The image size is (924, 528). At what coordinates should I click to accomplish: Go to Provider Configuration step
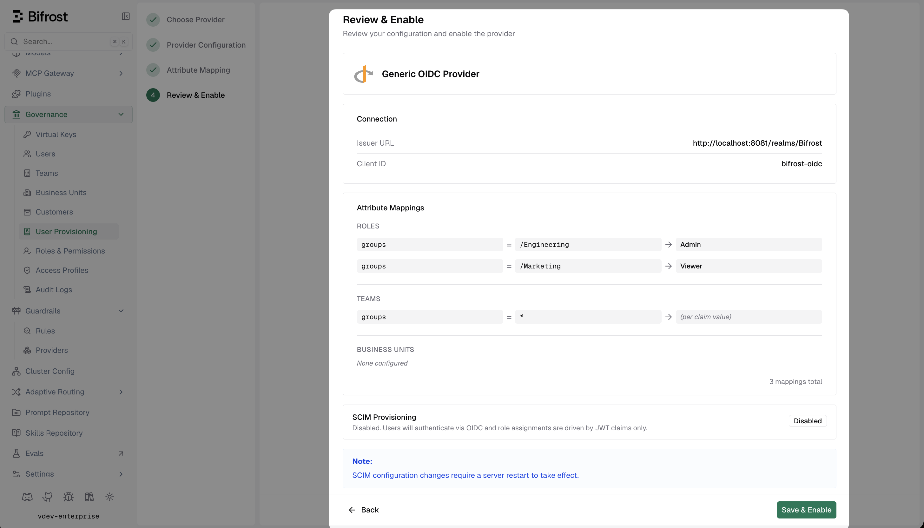pyautogui.click(x=196, y=45)
